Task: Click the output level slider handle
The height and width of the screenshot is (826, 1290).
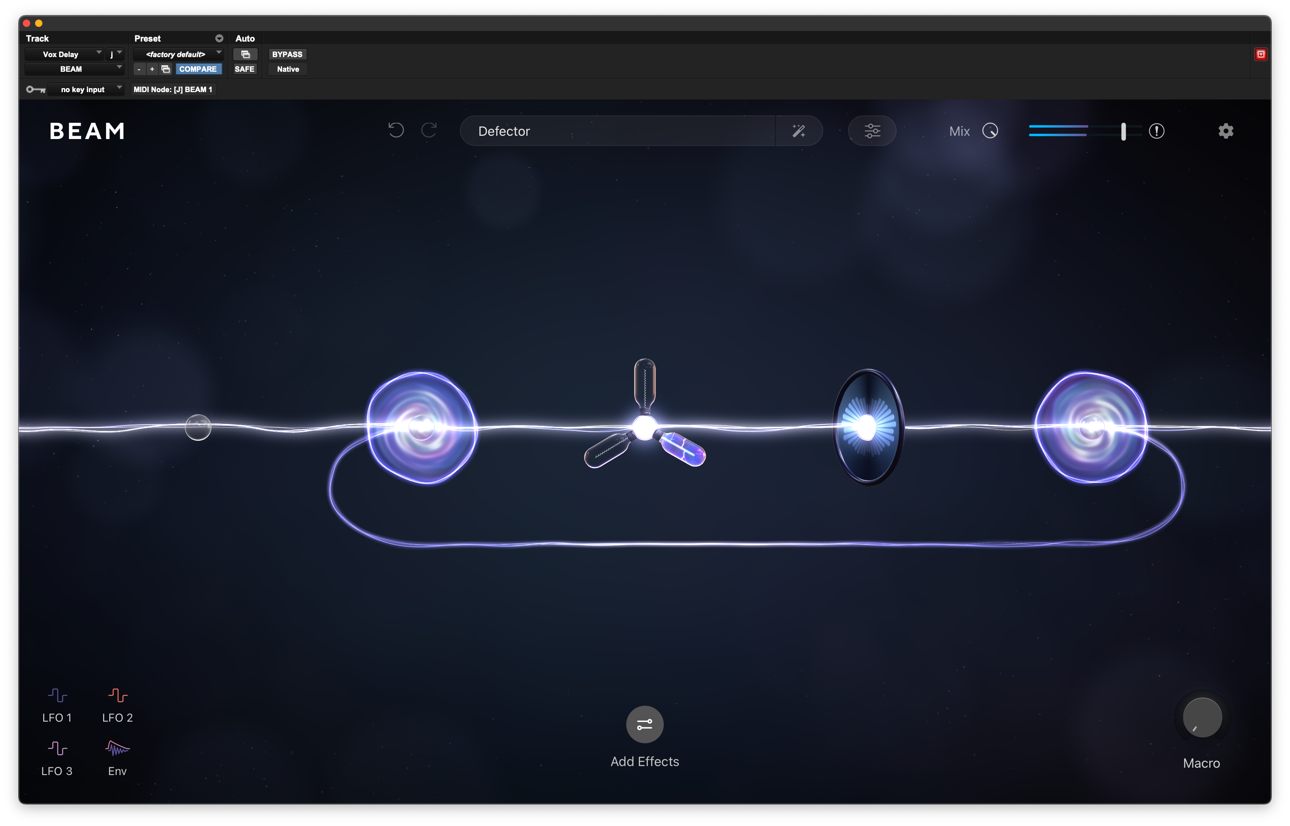Action: (1123, 131)
